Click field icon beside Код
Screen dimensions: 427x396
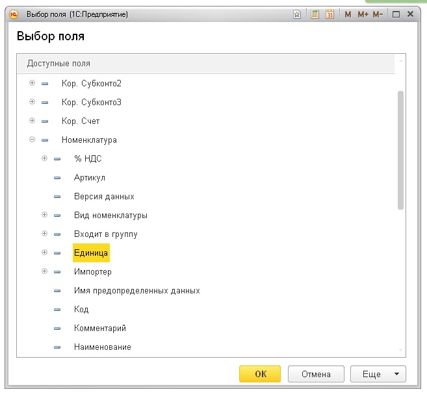[57, 310]
